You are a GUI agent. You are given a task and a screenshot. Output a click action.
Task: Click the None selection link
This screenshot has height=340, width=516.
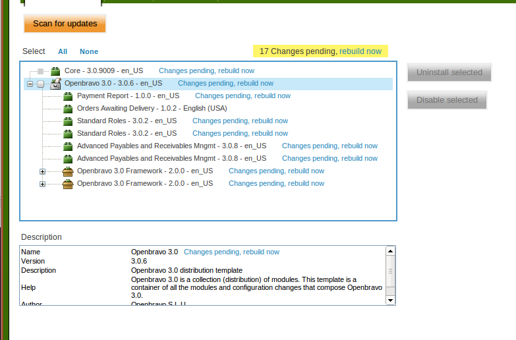pyautogui.click(x=89, y=51)
